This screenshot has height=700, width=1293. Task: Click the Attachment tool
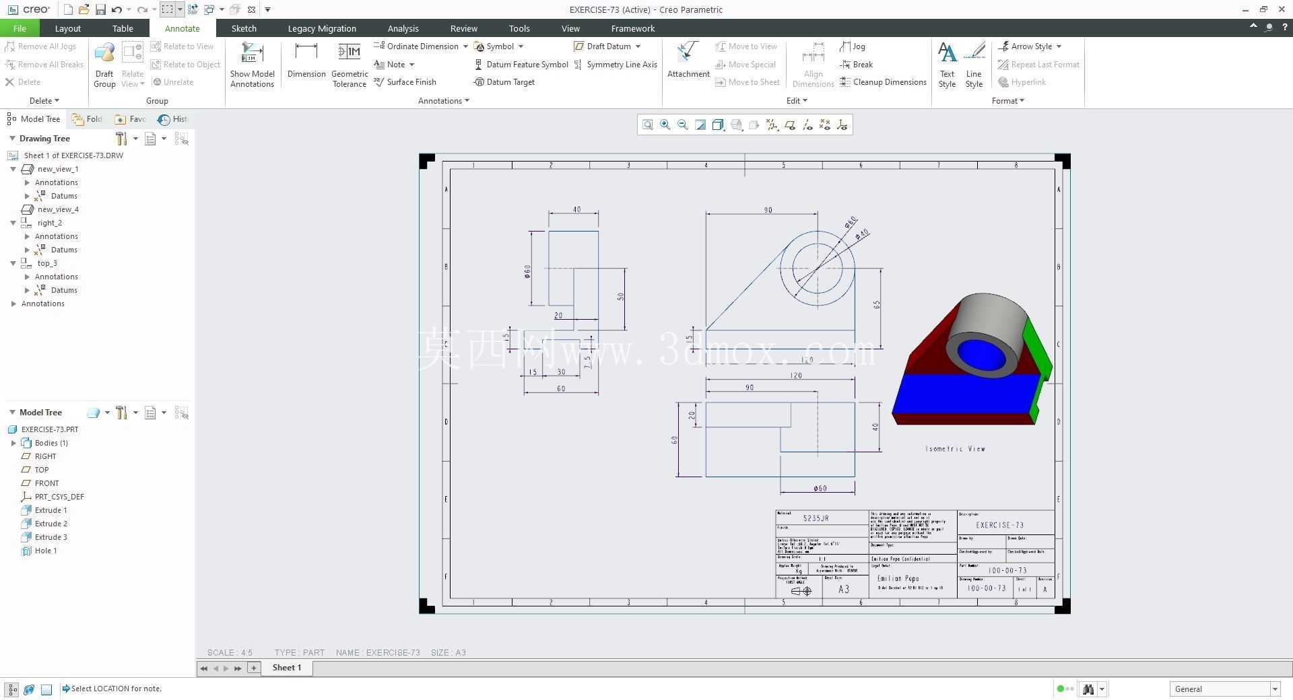pos(688,61)
